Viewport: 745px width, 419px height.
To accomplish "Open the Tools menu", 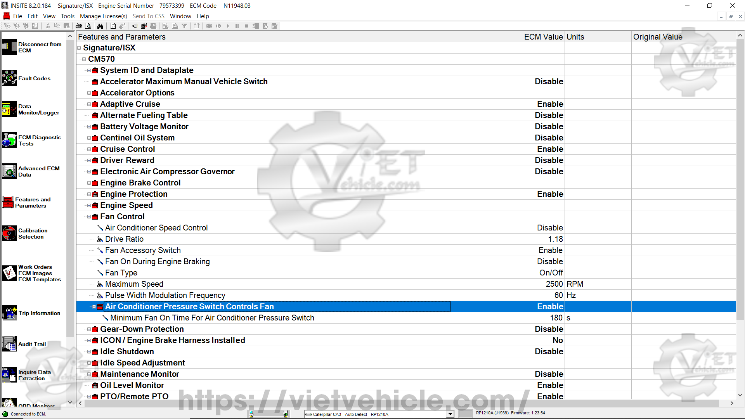I will tap(68, 16).
